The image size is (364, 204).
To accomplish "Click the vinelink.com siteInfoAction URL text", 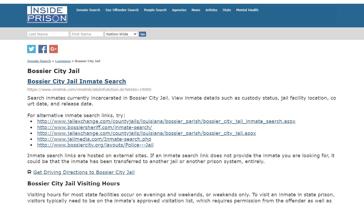I will tap(89, 90).
